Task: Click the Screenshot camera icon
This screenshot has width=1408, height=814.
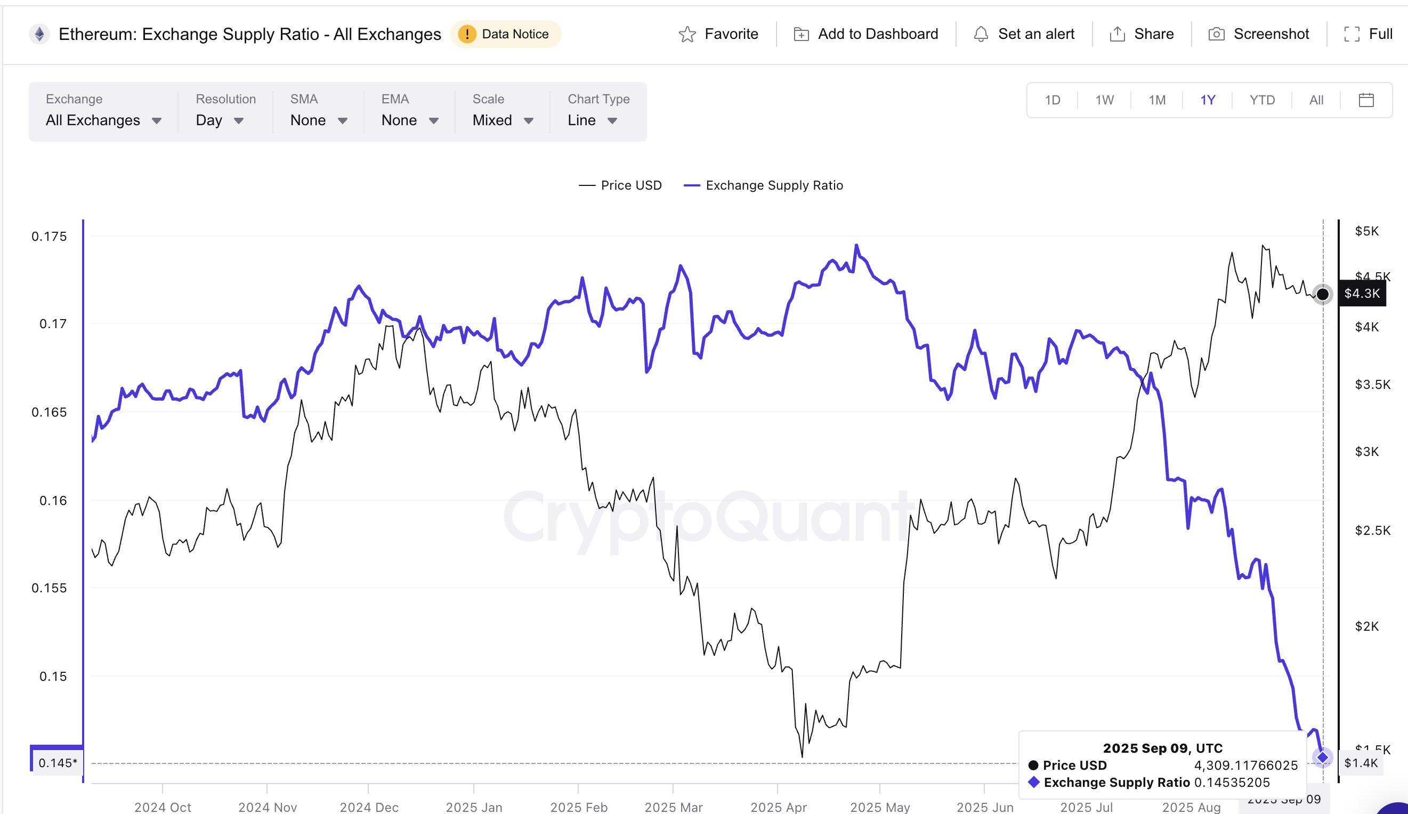Action: (1216, 34)
